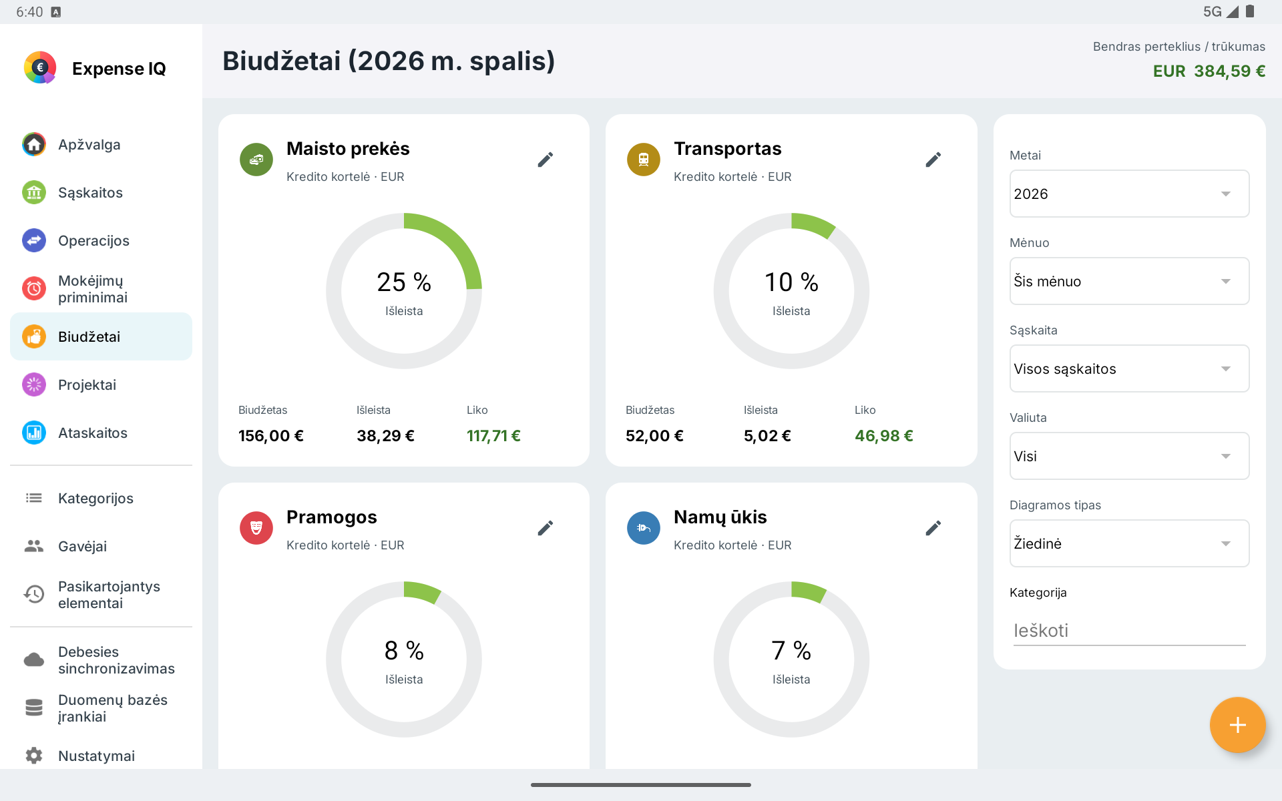
Task: Edit the Transportas budget
Action: [933, 160]
